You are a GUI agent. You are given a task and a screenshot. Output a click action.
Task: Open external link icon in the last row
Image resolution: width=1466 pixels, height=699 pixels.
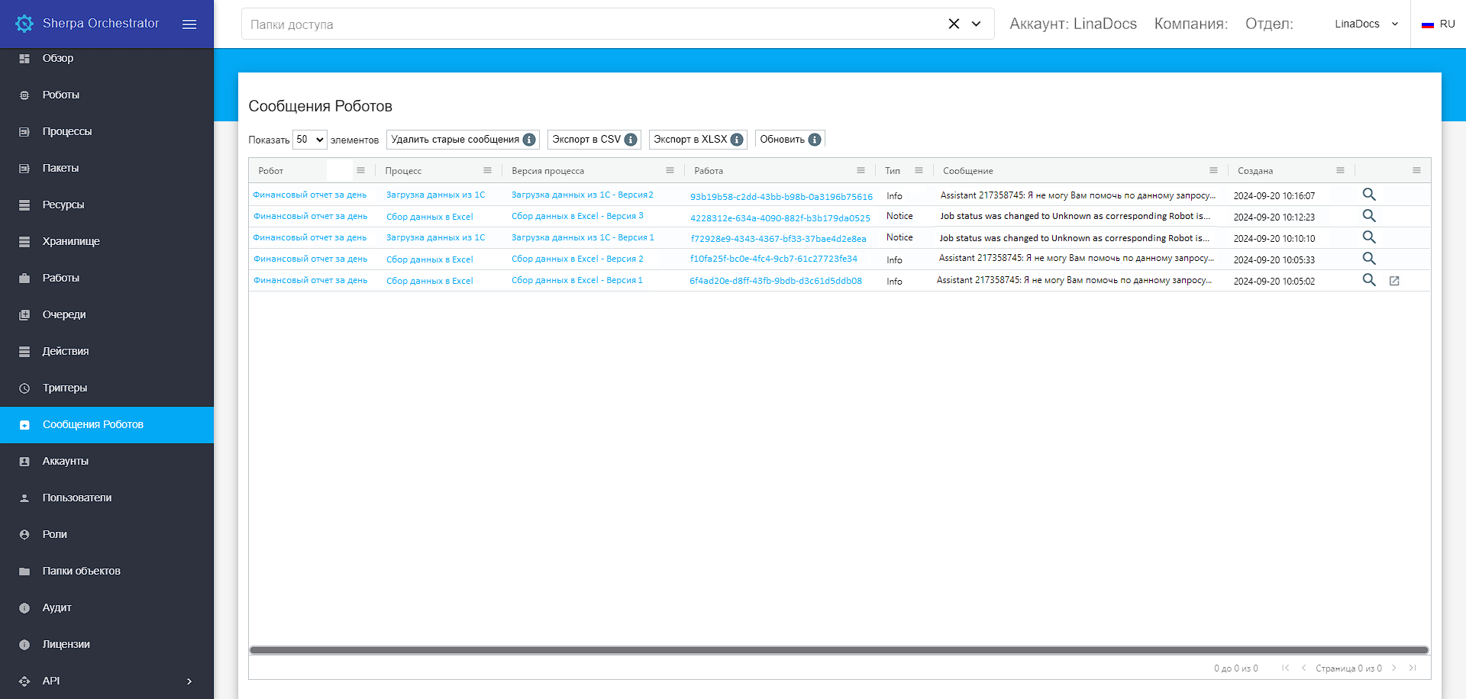point(1394,281)
